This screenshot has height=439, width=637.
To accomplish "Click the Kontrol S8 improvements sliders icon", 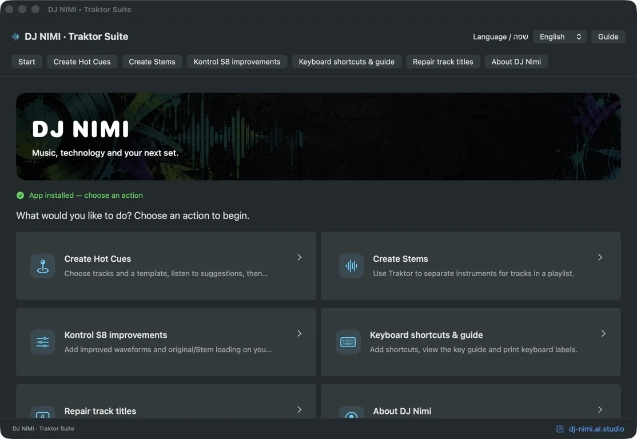I will [43, 342].
